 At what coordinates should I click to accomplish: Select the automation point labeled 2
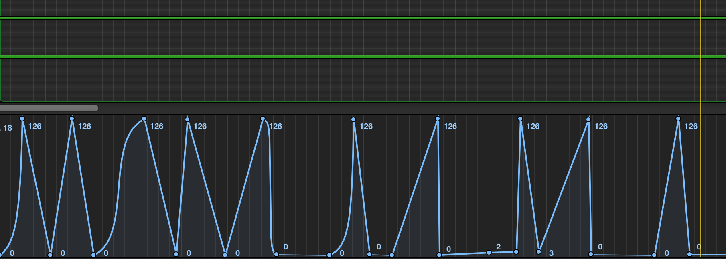pos(489,253)
